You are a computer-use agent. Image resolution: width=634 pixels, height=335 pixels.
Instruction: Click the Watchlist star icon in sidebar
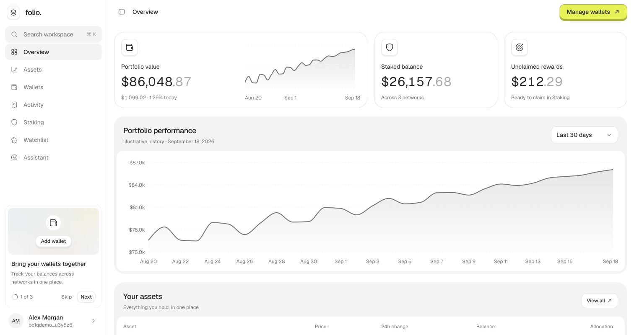coord(14,140)
